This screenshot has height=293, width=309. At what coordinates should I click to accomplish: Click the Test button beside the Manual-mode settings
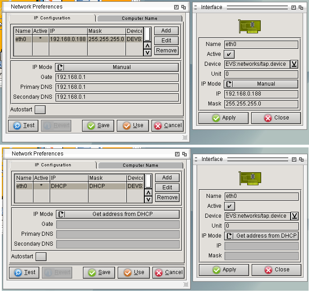pos(23,125)
